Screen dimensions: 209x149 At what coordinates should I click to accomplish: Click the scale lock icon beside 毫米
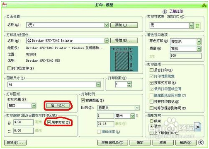(x=137, y=115)
